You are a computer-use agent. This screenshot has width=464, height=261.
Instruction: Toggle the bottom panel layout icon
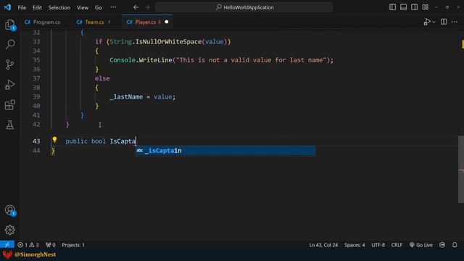(403, 7)
